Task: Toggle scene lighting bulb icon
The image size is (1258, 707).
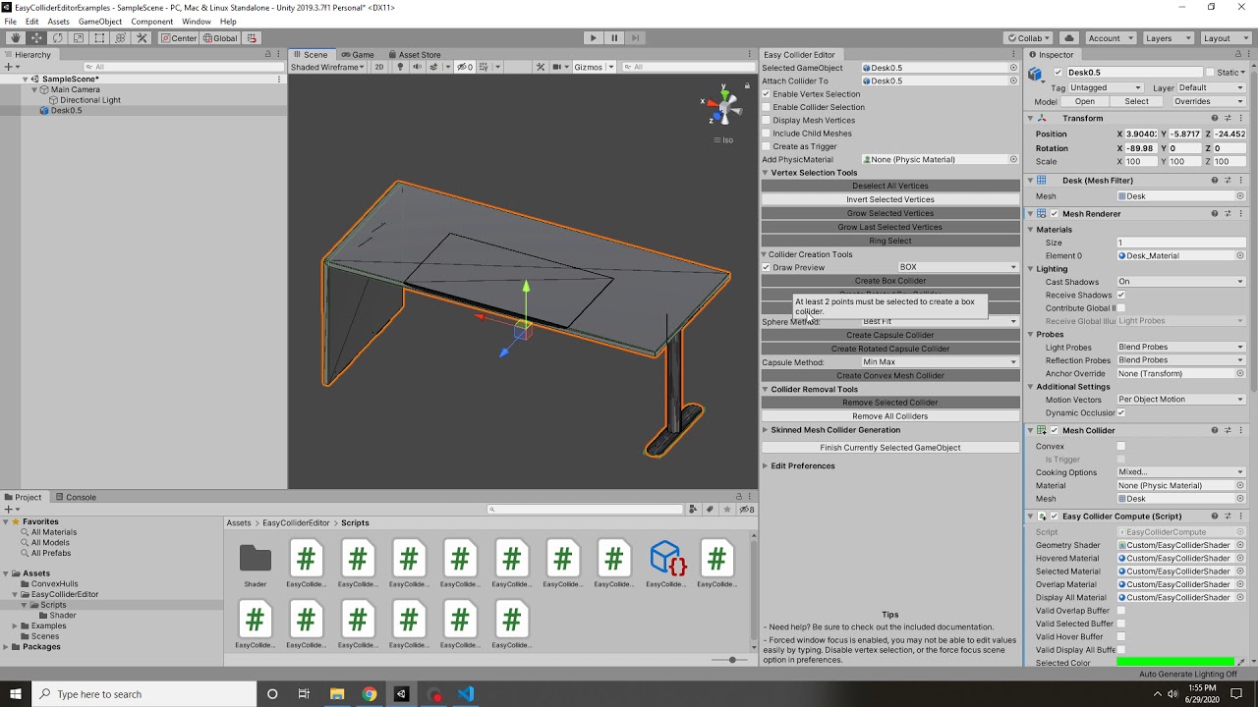Action: [x=401, y=67]
